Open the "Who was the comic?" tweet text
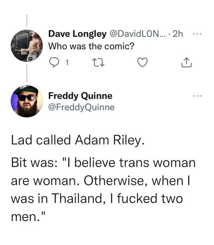The height and width of the screenshot is (245, 214). click(x=91, y=46)
